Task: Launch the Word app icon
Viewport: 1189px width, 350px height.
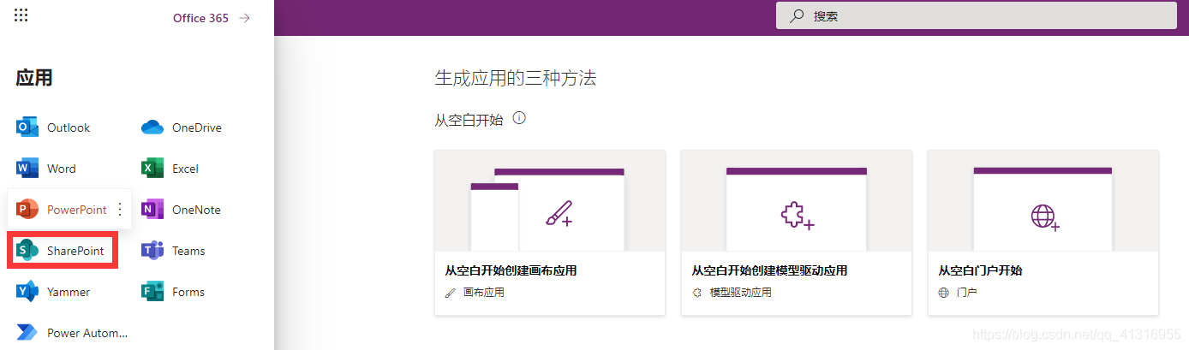Action: (27, 169)
